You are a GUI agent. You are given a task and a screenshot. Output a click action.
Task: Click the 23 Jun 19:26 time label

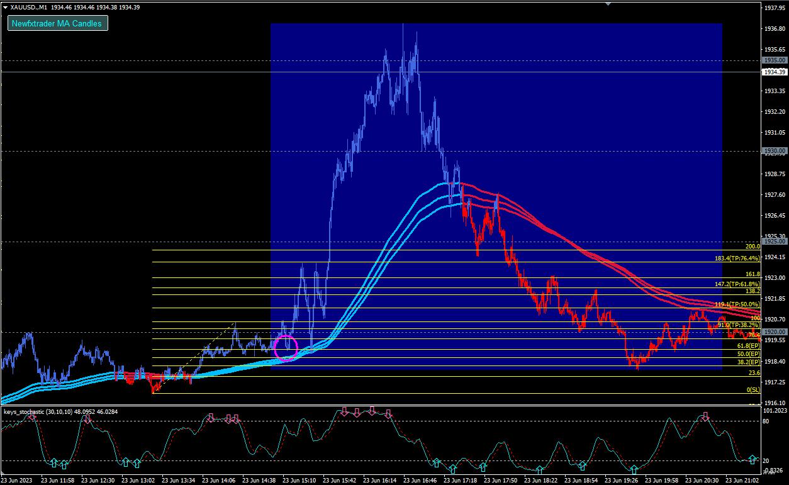coord(621,481)
